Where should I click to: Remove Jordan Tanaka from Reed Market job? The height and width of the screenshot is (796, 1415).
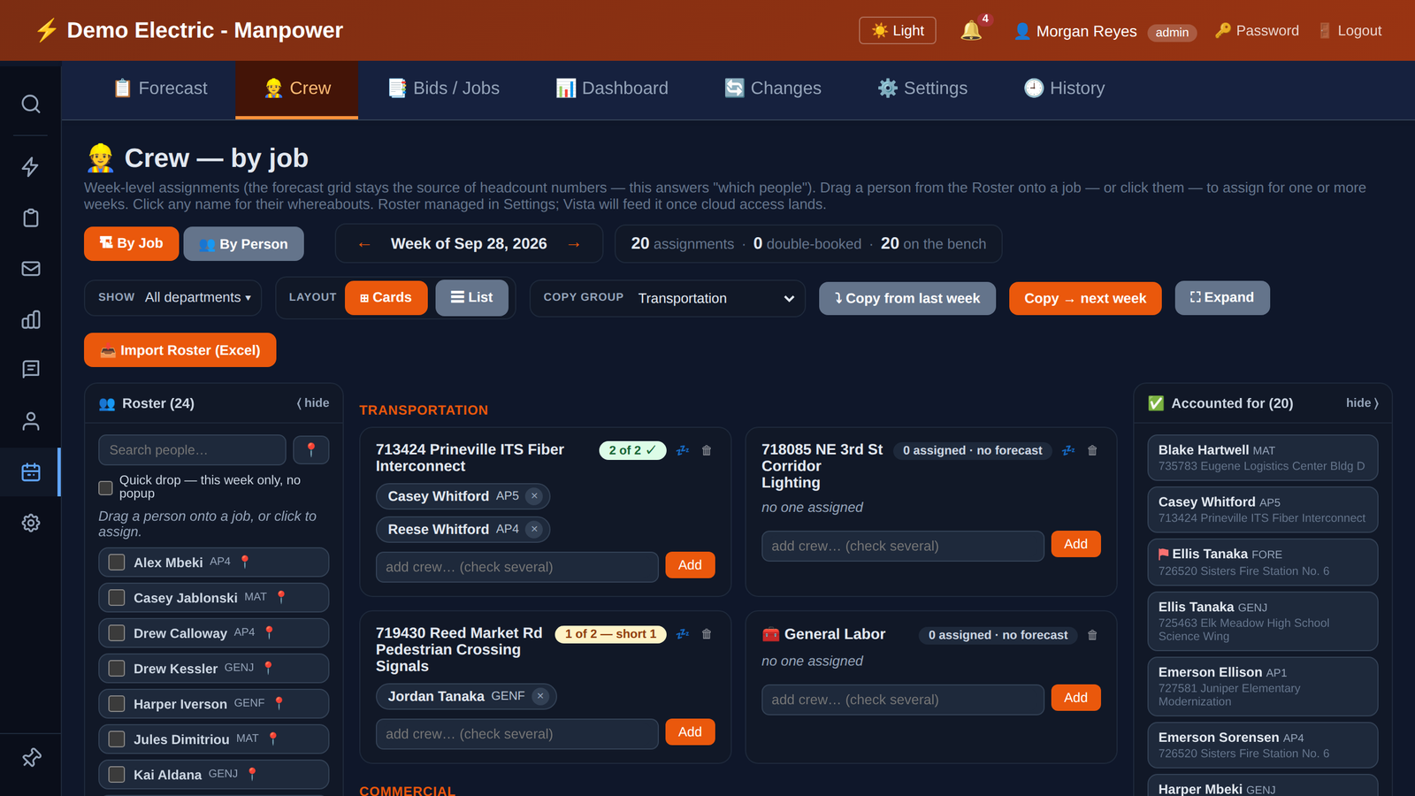click(x=540, y=696)
